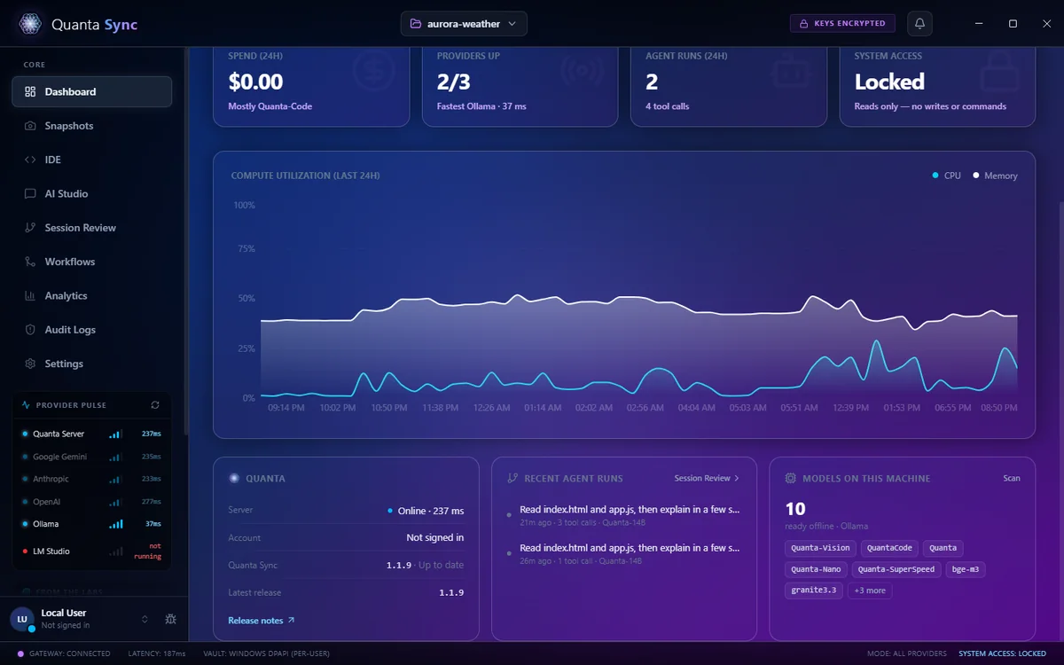The image size is (1064, 665).
Task: Click Scan in Models on This Machine
Action: [x=1012, y=478]
